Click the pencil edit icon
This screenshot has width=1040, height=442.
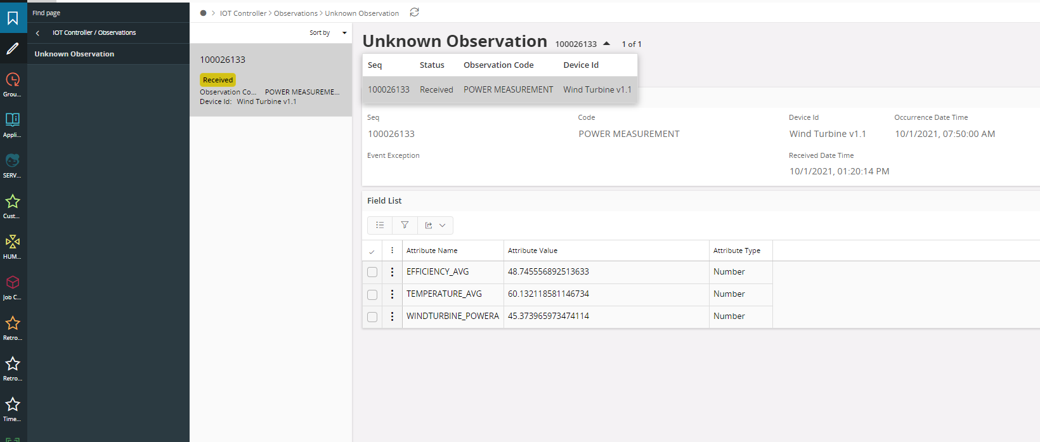[13, 49]
